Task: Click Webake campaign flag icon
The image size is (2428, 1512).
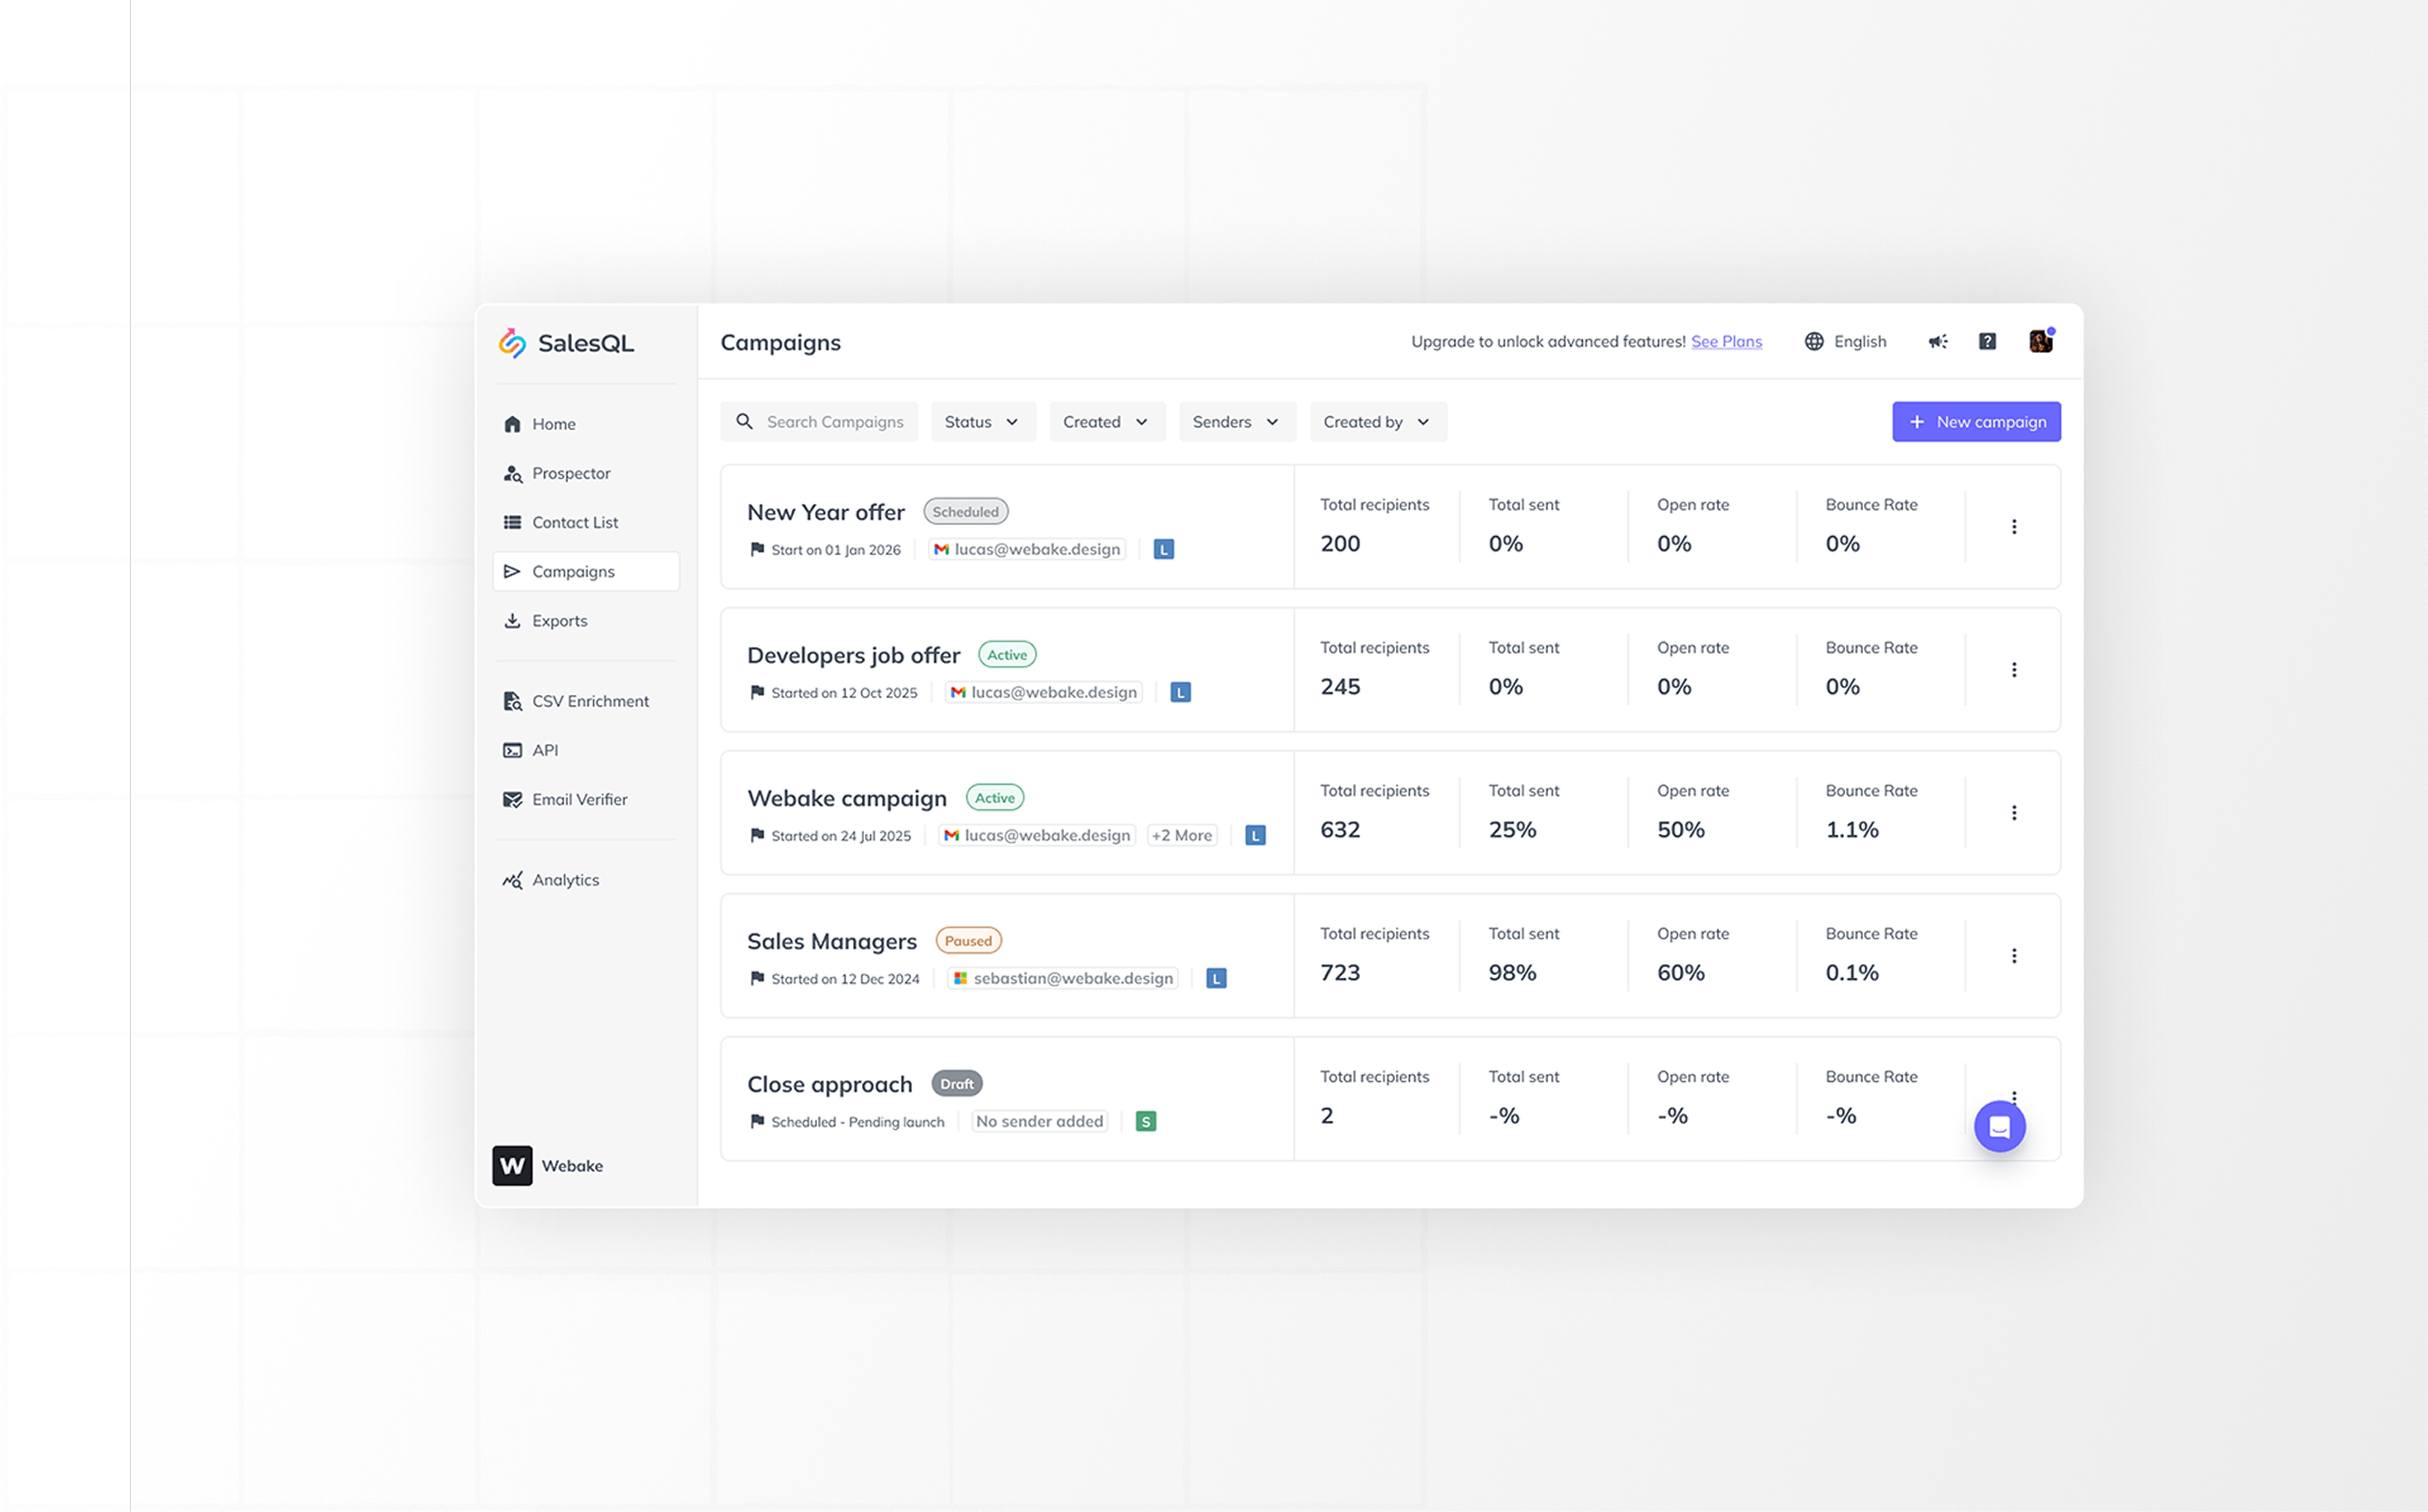Action: [x=757, y=836]
